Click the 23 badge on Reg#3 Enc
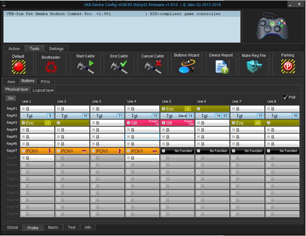 pyautogui.click(x=258, y=123)
